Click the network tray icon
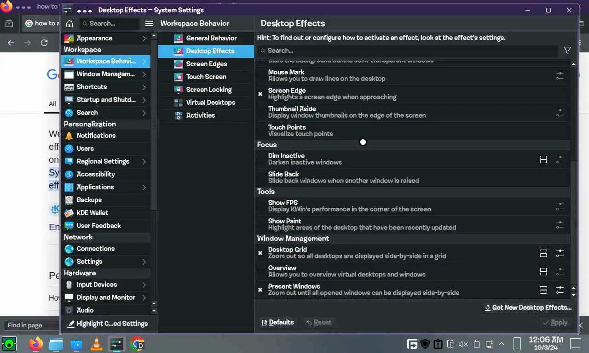Screen dimensions: 589x353 coord(490,344)
